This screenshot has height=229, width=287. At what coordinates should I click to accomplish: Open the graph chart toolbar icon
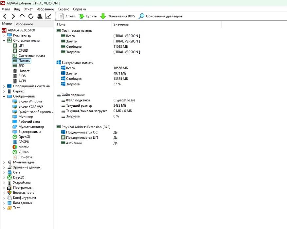click(x=48, y=16)
